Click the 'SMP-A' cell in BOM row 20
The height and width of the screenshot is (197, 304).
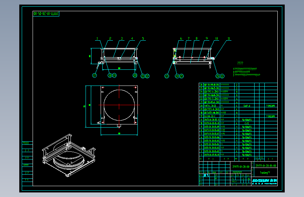(x=246, y=106)
